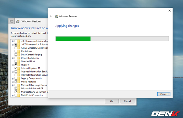Select the Hyper-V row text
Screen dimensions: 183x118
(25, 65)
